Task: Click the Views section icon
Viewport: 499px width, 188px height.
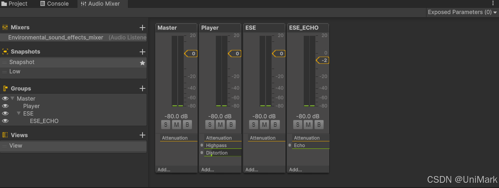Action: [5, 135]
